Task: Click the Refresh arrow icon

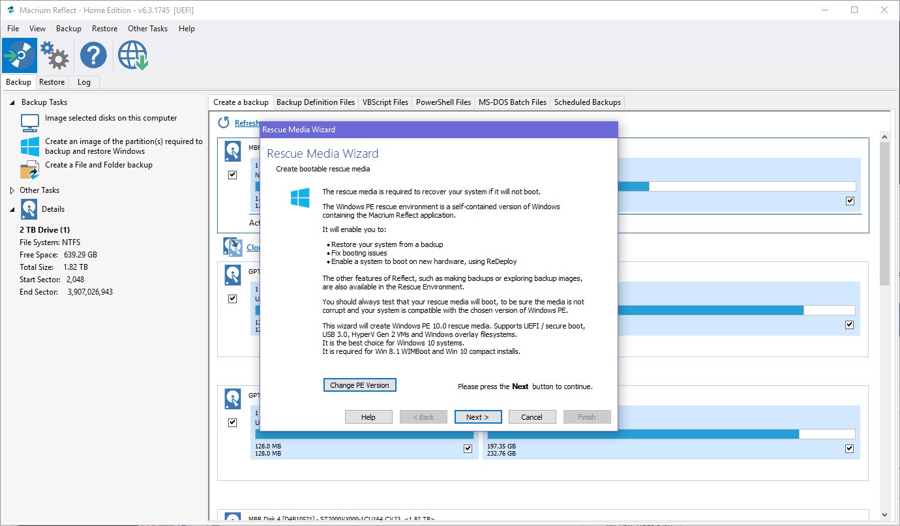Action: [x=224, y=123]
